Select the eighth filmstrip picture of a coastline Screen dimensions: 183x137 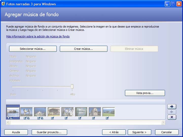(x=108, y=112)
